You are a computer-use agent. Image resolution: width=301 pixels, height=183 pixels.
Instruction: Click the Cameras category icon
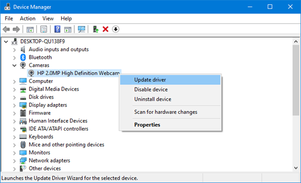click(x=23, y=65)
